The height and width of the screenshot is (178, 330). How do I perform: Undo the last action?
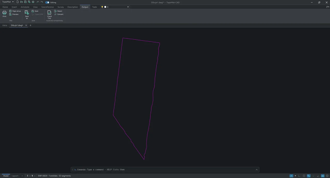[38, 2]
